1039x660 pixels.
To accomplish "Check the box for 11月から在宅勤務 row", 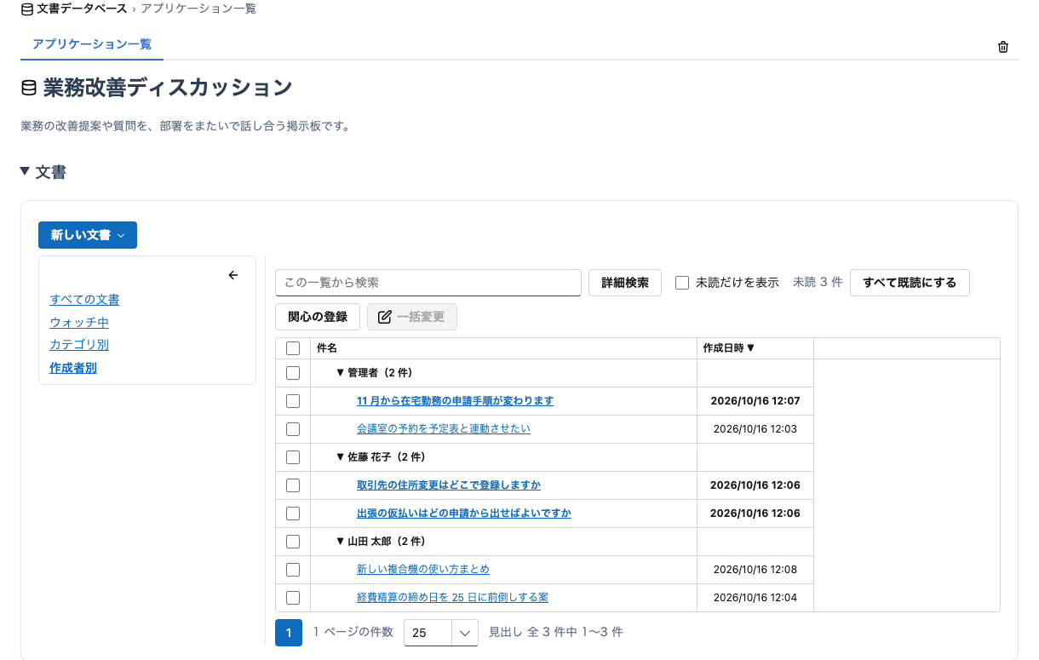I will (x=293, y=401).
